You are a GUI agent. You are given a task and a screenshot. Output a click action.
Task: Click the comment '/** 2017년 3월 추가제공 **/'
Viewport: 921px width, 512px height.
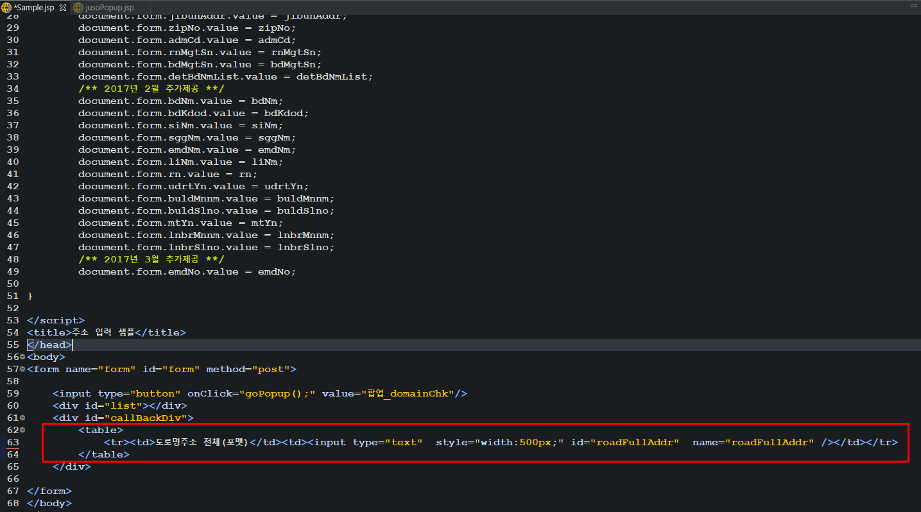(x=151, y=259)
